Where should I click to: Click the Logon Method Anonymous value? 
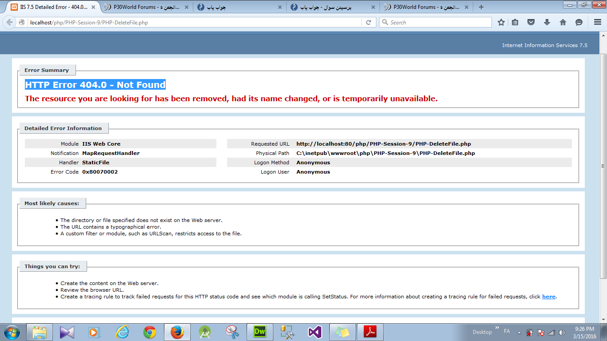click(313, 163)
